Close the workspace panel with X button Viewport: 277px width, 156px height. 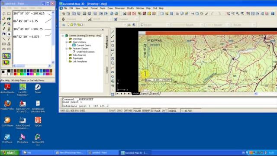click(103, 30)
